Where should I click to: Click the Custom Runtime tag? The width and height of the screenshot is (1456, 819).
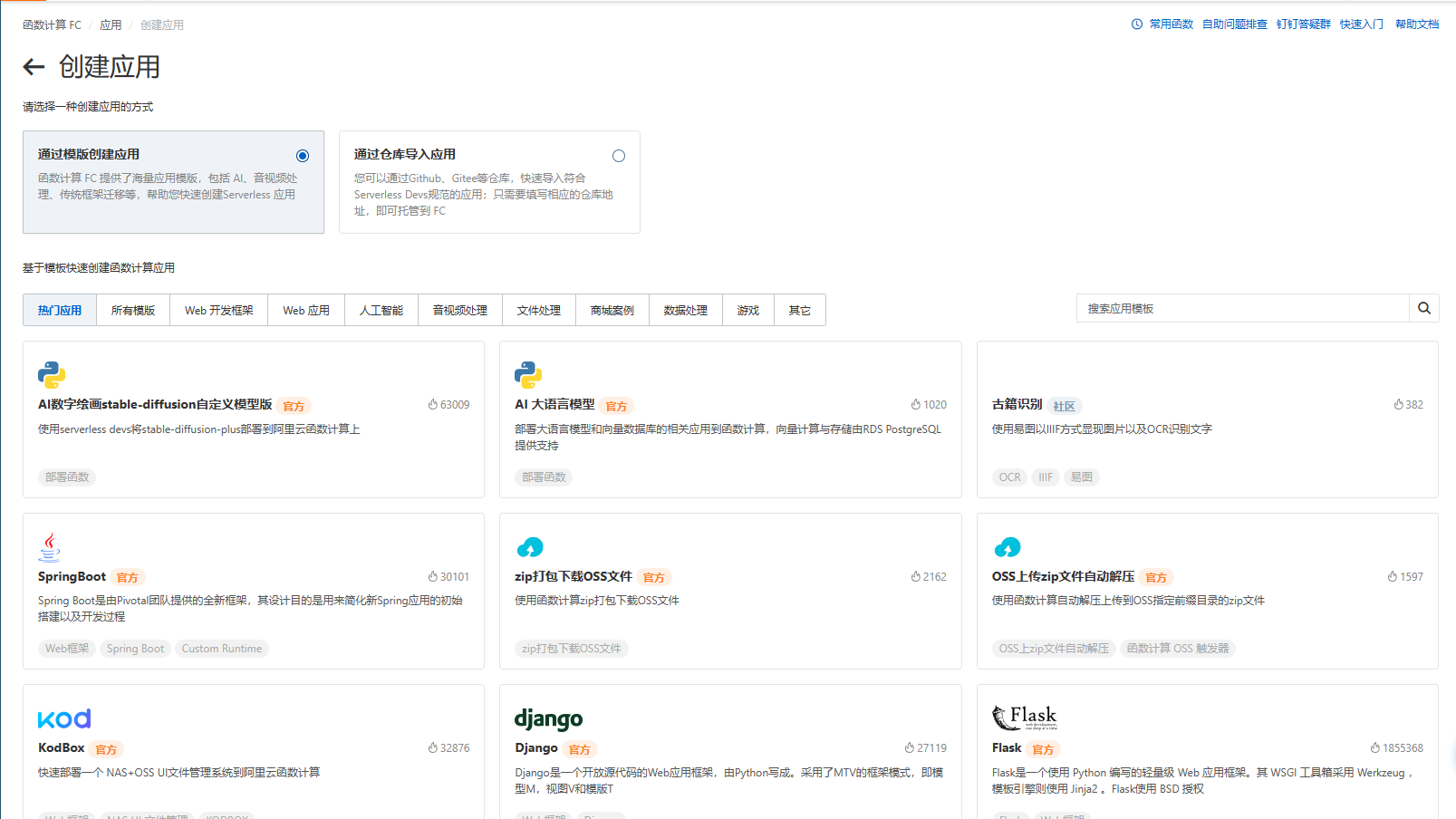coord(222,649)
